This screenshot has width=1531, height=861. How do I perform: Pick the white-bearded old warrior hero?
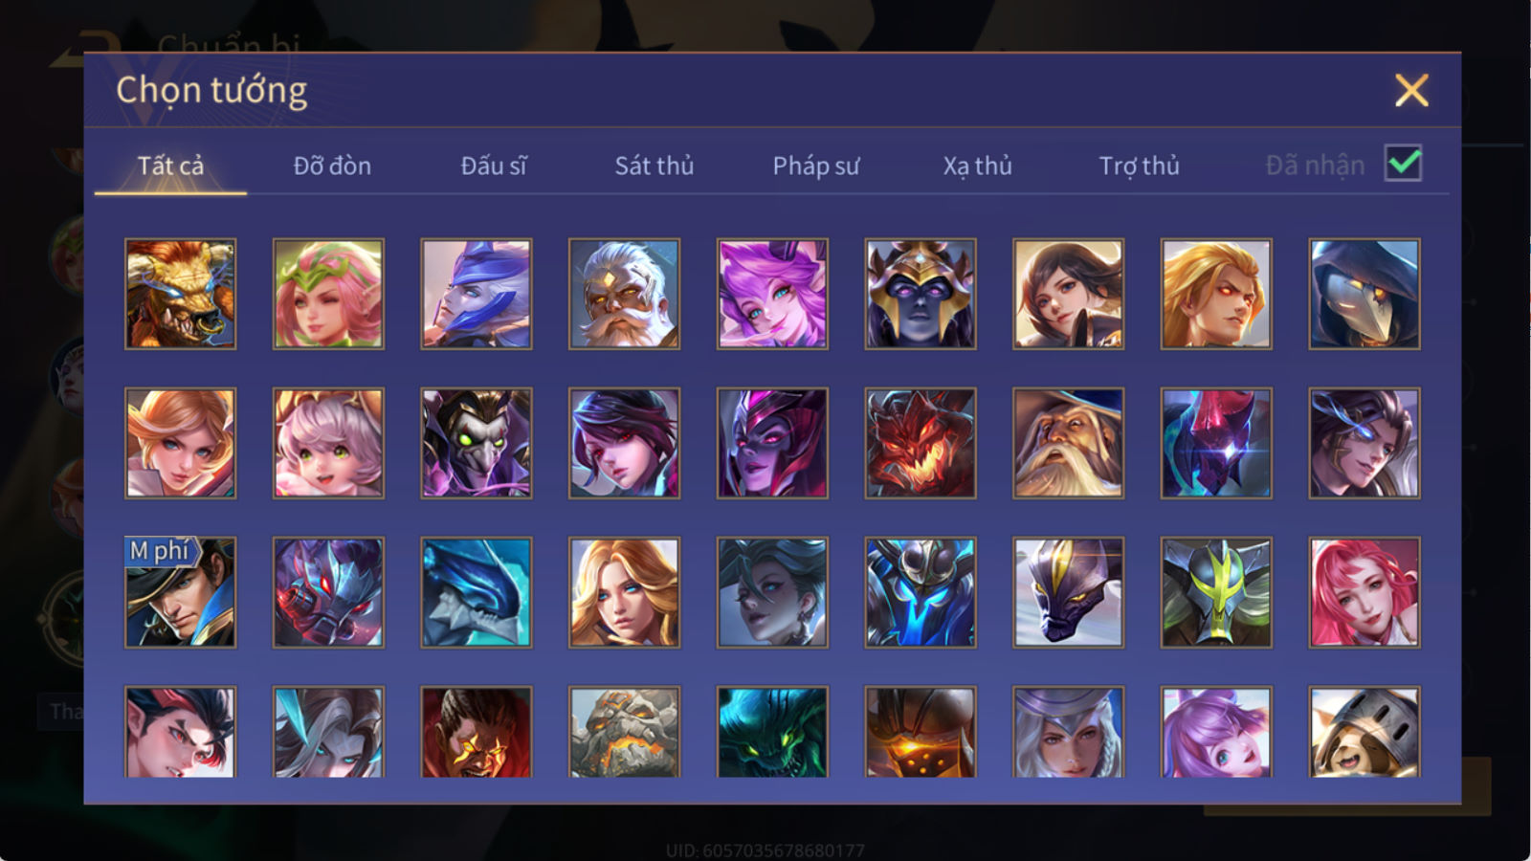(x=624, y=294)
